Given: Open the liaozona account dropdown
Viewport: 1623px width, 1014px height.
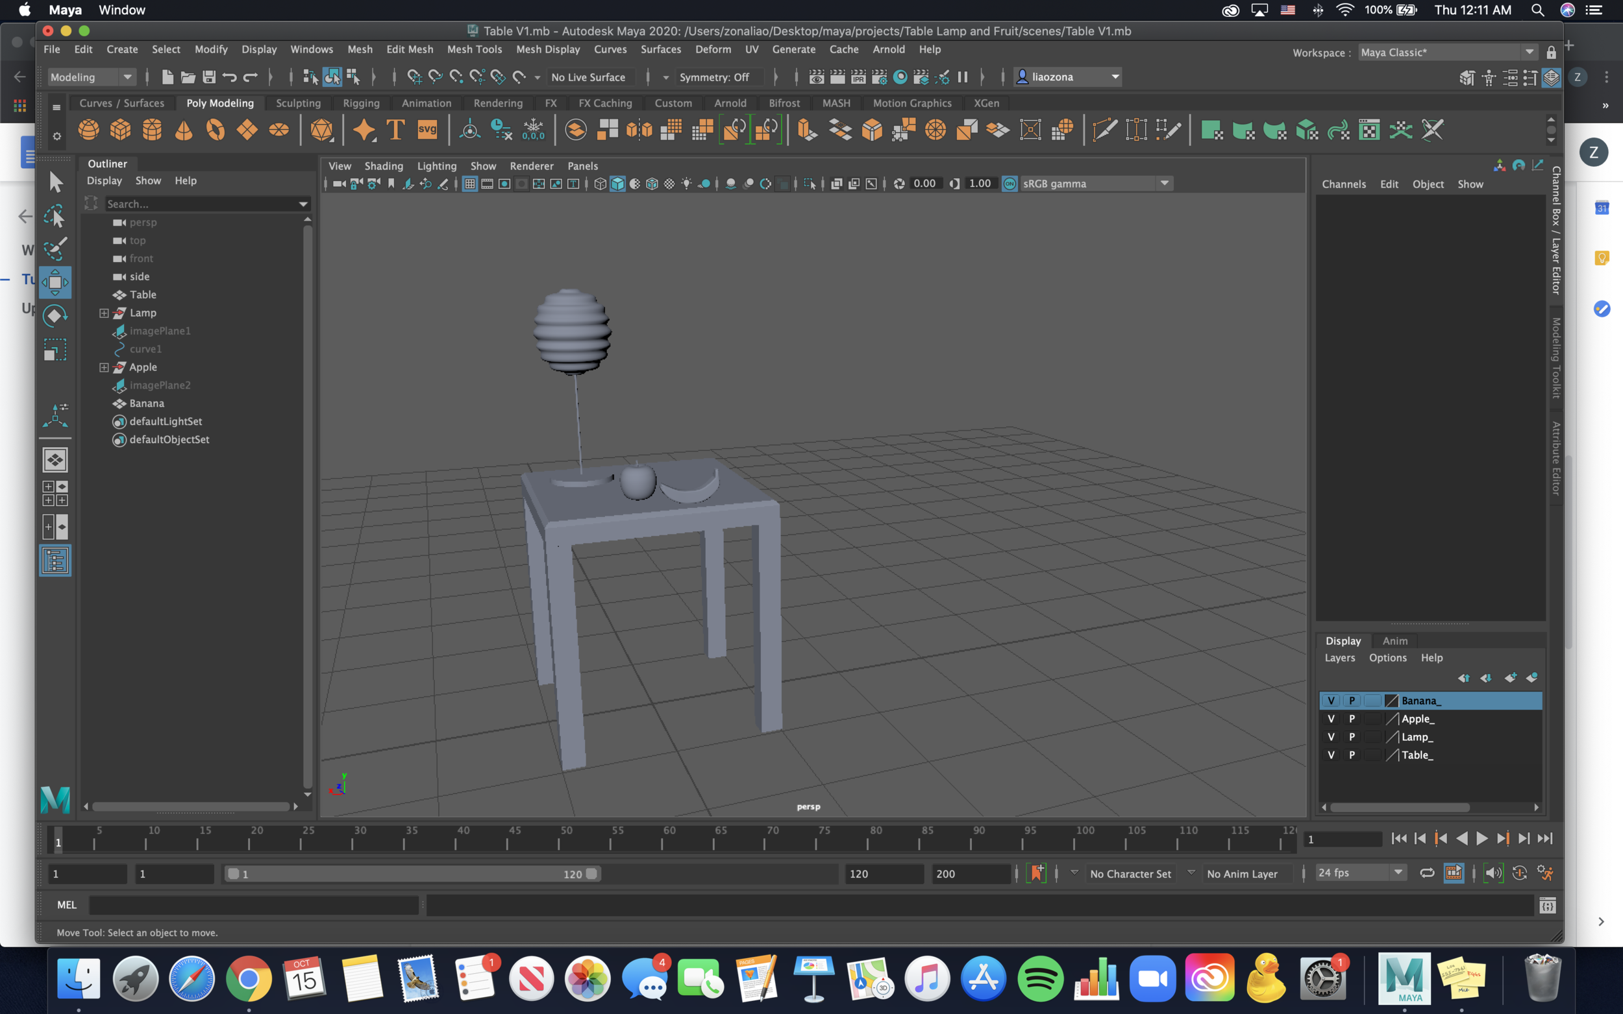Looking at the screenshot, I should click(1068, 77).
